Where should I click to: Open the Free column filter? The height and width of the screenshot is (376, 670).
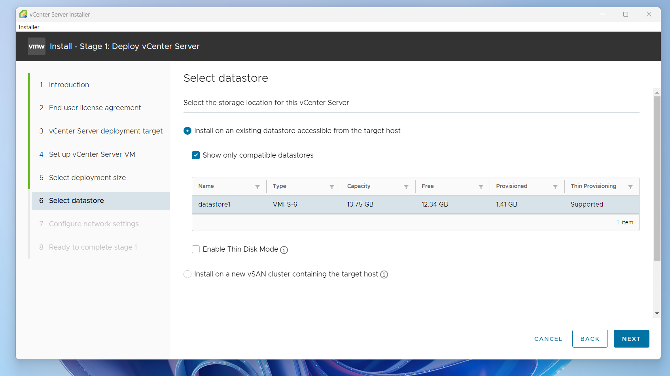(481, 187)
